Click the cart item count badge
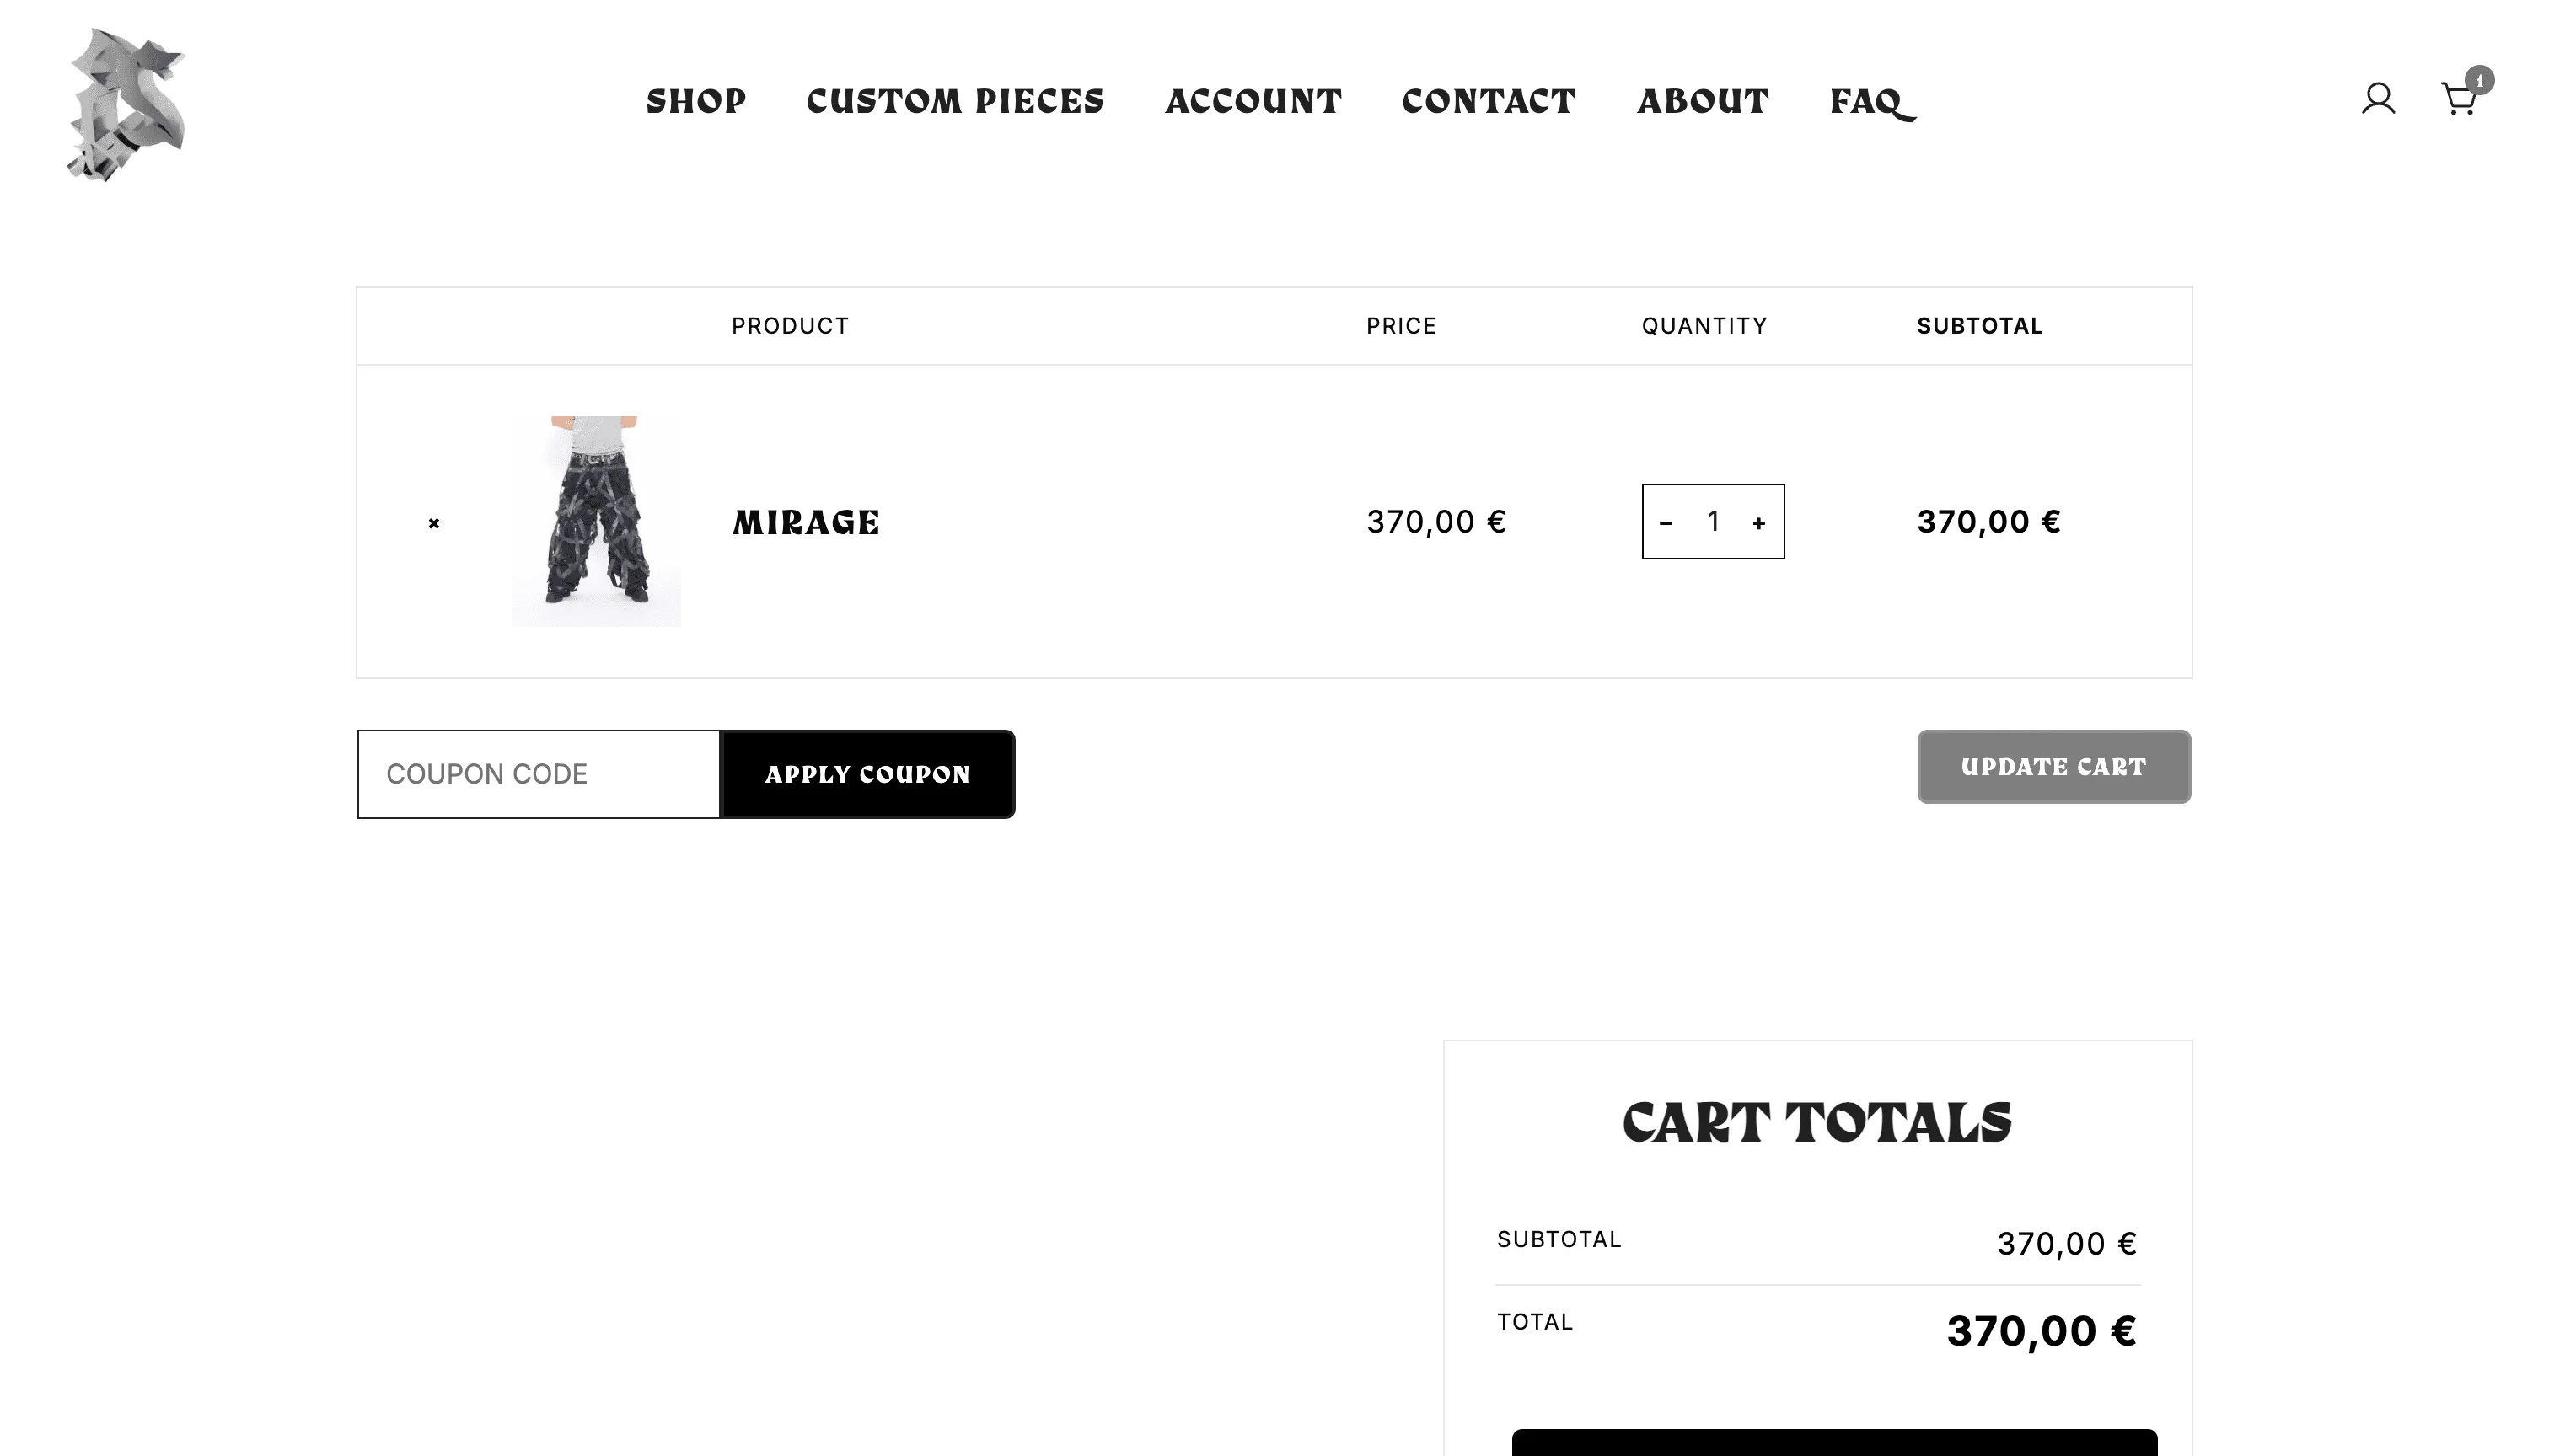This screenshot has height=1456, width=2549. click(2479, 80)
